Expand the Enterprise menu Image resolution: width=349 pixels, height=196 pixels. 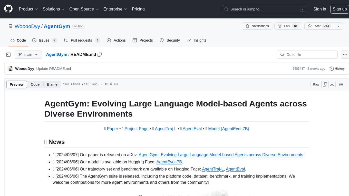pos(115,9)
